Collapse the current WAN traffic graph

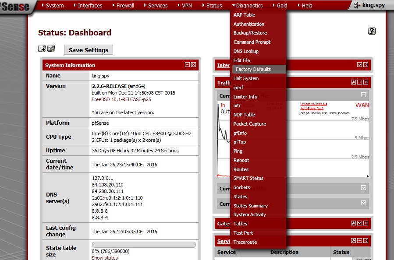[363, 95]
